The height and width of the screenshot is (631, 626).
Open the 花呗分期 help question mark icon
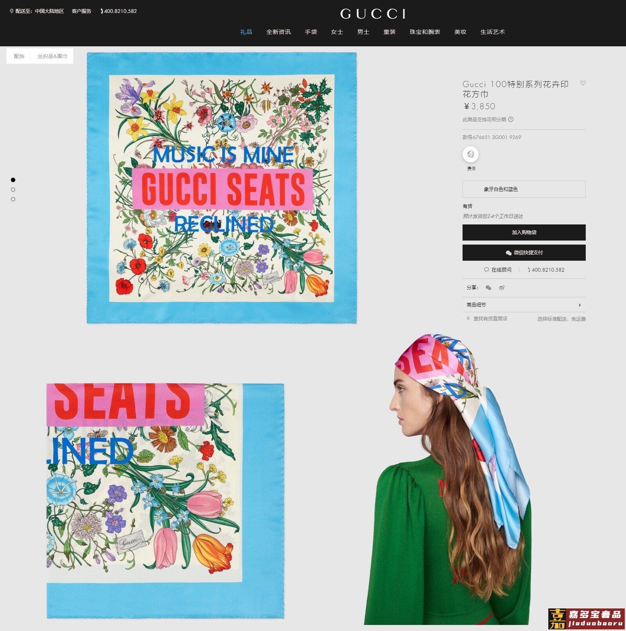coord(511,119)
